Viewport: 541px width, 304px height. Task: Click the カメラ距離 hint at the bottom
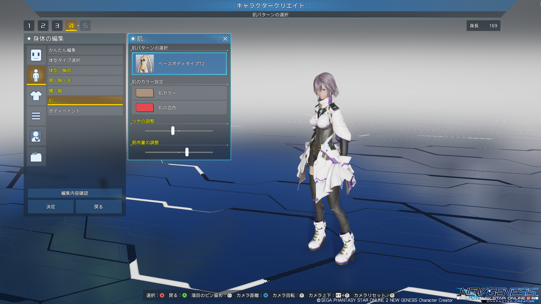(252, 296)
